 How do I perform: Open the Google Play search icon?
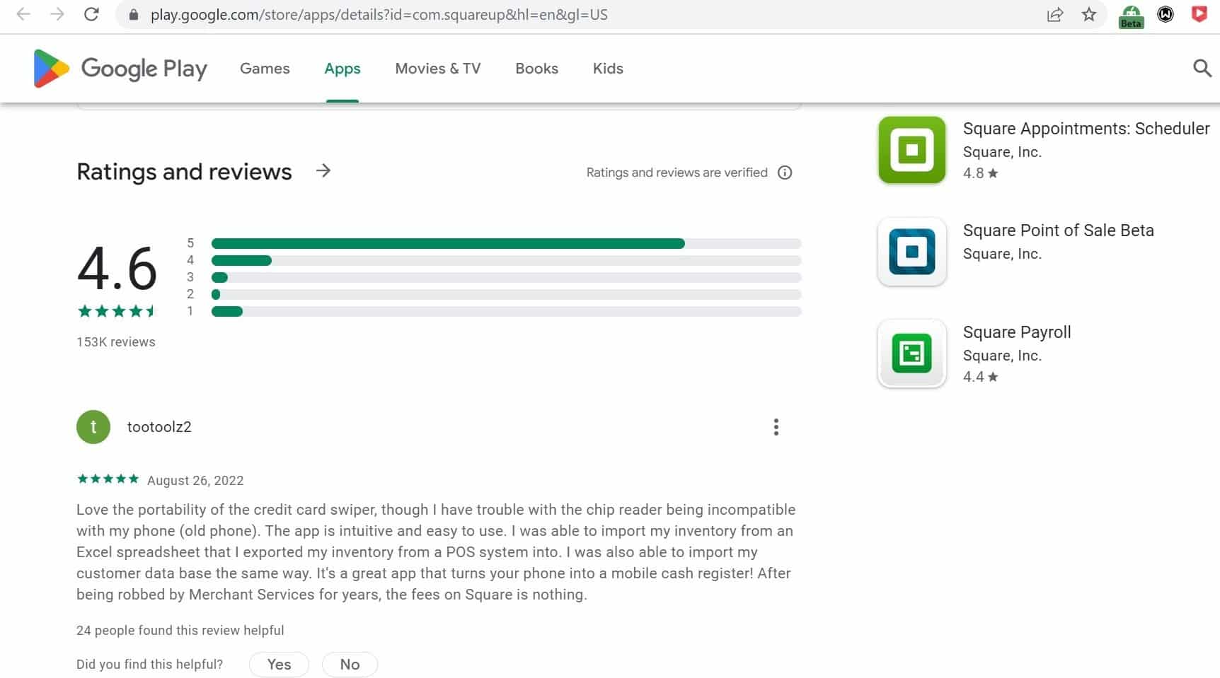click(1202, 68)
